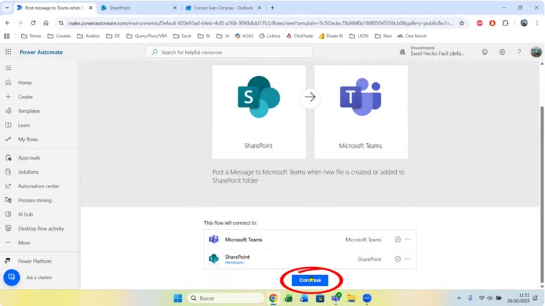Focus the Search for helpful resources box
Viewport: 545px width, 306px height.
click(x=229, y=52)
